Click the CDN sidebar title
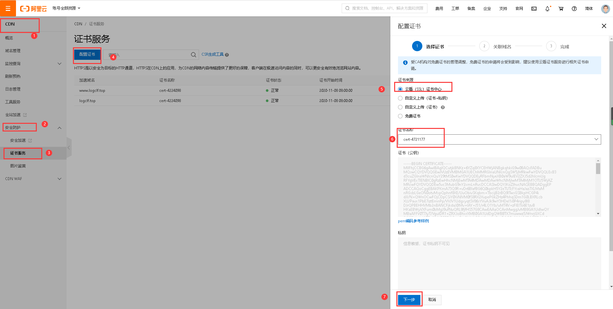The height and width of the screenshot is (309, 613). 10,24
